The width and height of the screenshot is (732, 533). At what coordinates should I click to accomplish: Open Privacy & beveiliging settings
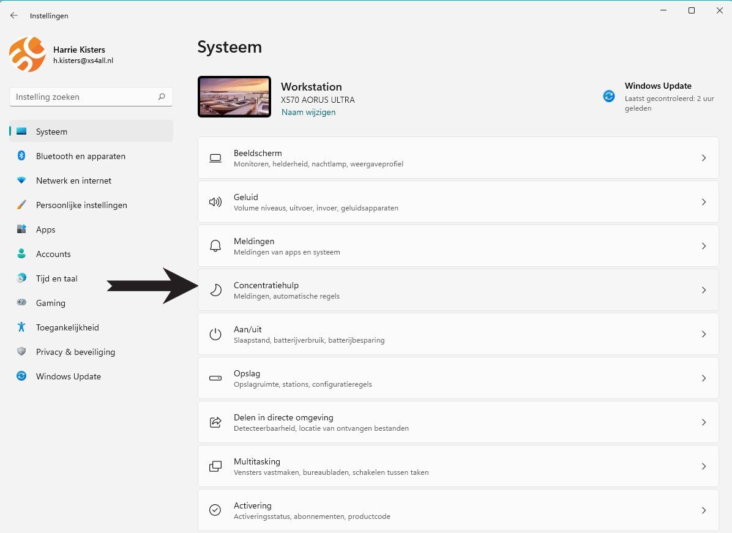[91, 352]
